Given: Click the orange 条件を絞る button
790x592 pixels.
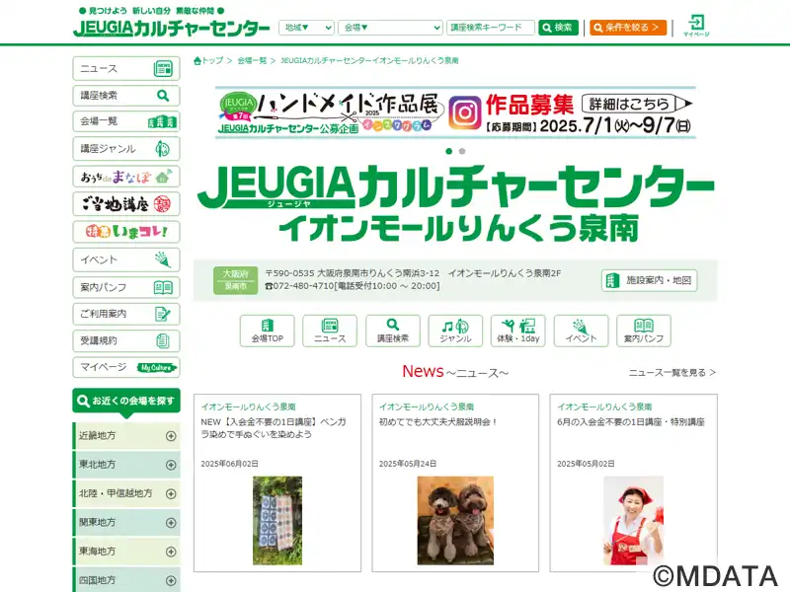Looking at the screenshot, I should tap(628, 28).
